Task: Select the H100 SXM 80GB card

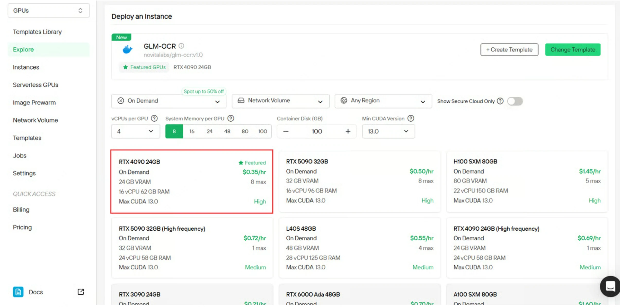Action: tap(527, 182)
